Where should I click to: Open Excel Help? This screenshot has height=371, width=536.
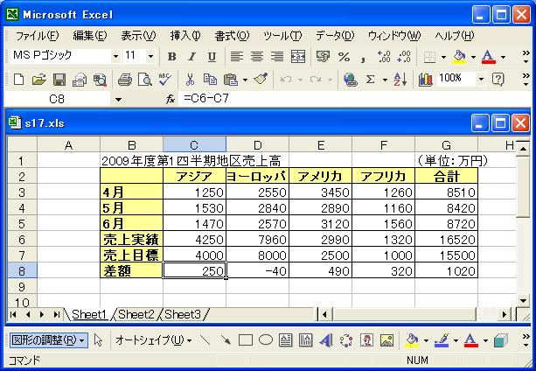click(498, 80)
